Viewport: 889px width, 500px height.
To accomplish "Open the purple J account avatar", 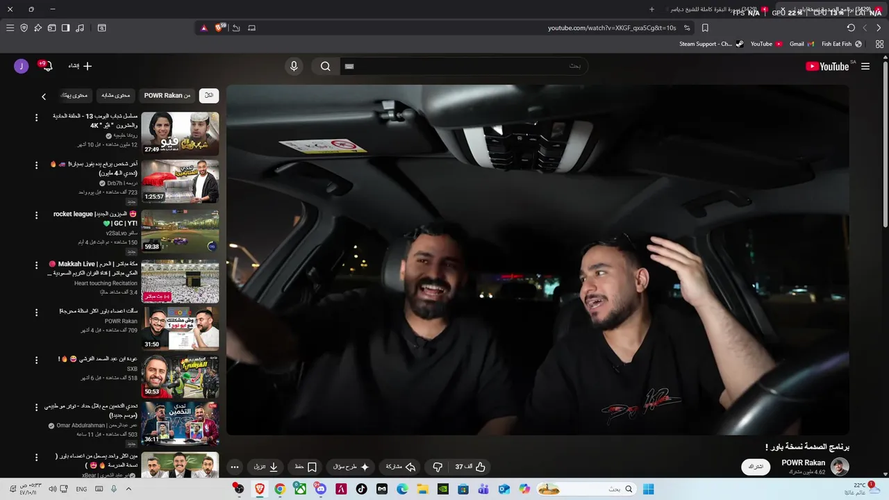I will 21,66.
